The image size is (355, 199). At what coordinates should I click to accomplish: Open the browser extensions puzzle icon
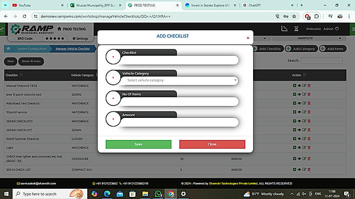317,16
